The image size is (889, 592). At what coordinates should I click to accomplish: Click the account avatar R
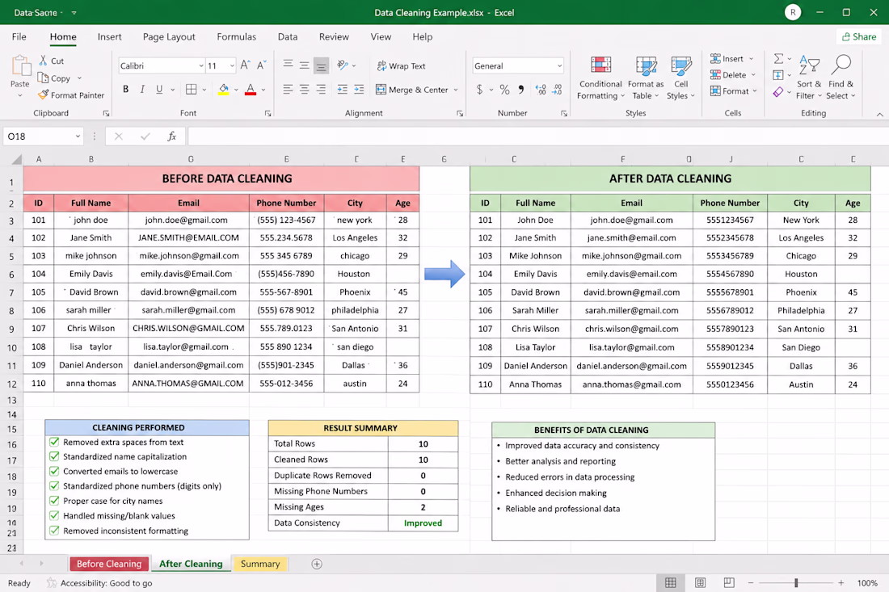tap(793, 12)
